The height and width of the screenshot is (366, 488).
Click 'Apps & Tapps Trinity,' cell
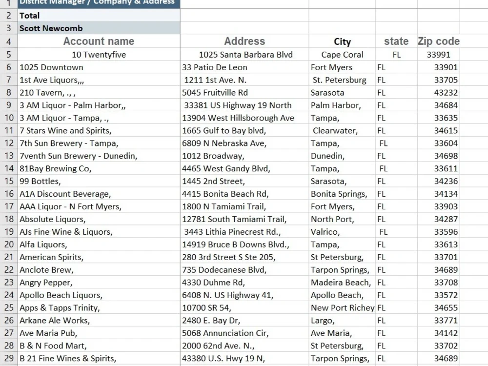click(x=99, y=307)
